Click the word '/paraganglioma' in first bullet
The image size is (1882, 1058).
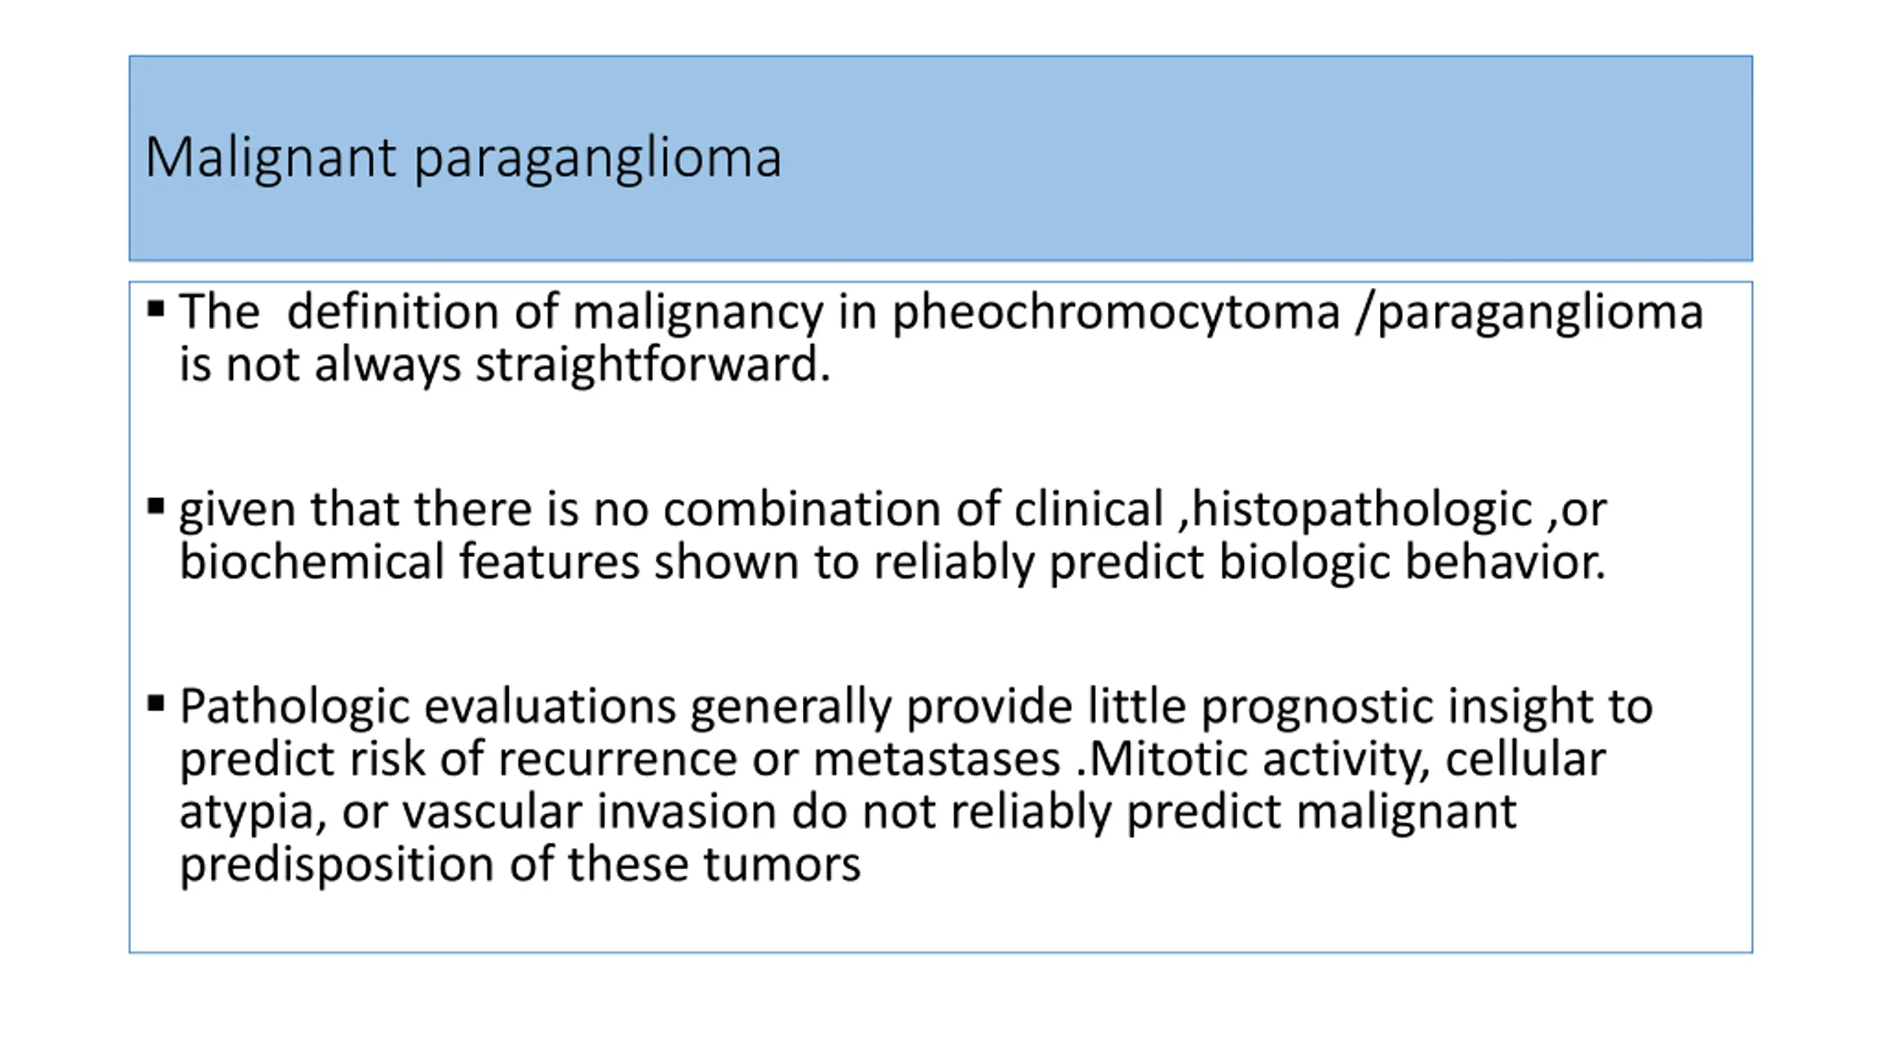[1530, 314]
